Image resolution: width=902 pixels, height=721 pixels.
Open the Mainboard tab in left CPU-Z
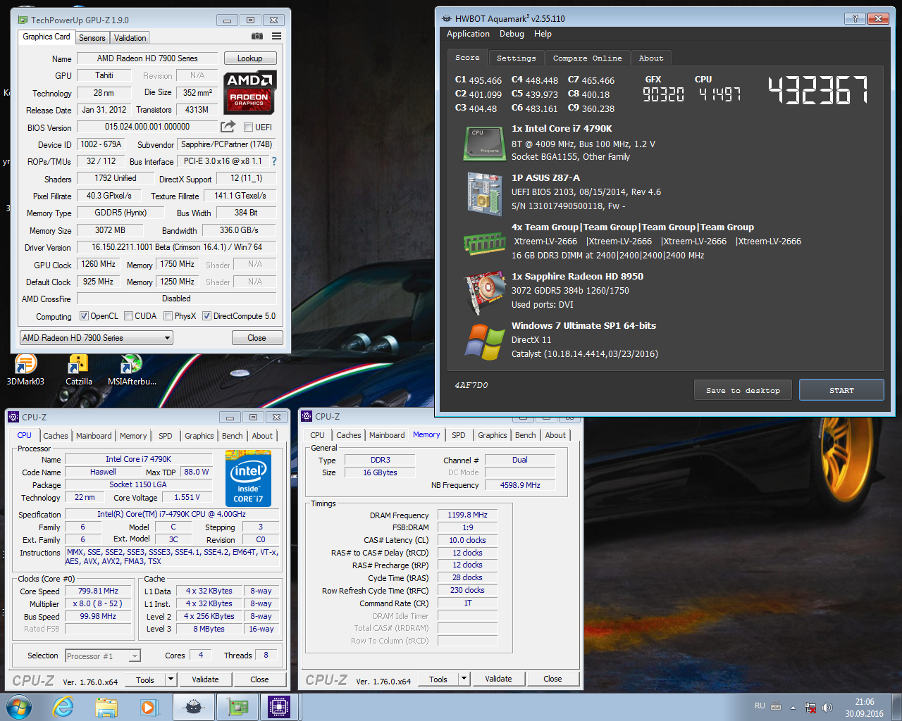click(94, 436)
